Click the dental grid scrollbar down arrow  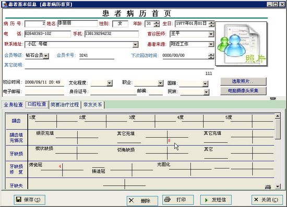pos(278,187)
